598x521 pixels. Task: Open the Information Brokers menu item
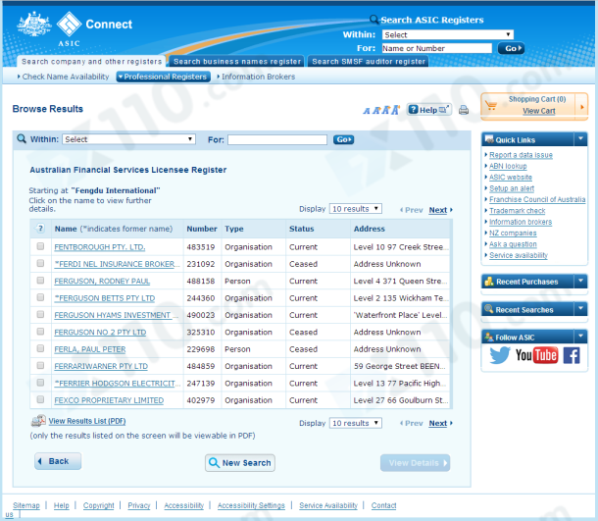[257, 77]
